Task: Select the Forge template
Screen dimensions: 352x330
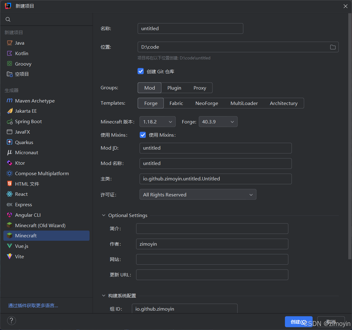Action: 151,103
